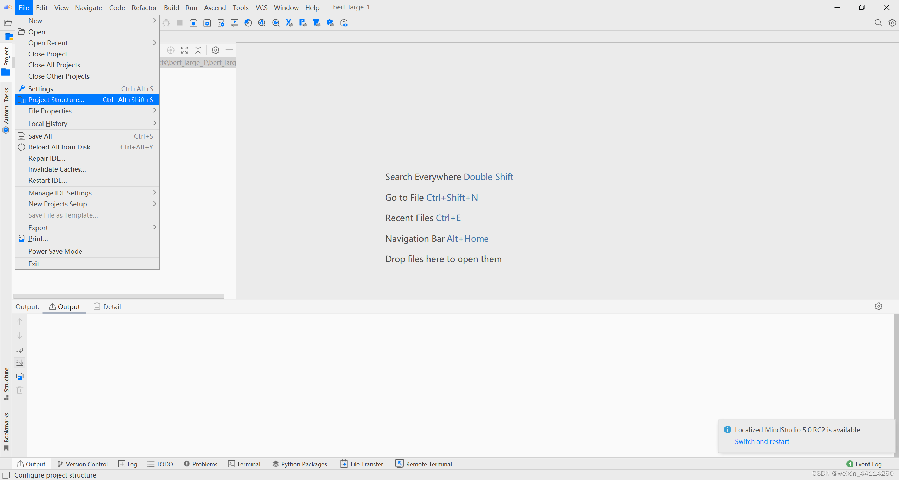The image size is (899, 480).
Task: Click the pie-chart profiling toolbar icon
Action: click(248, 23)
